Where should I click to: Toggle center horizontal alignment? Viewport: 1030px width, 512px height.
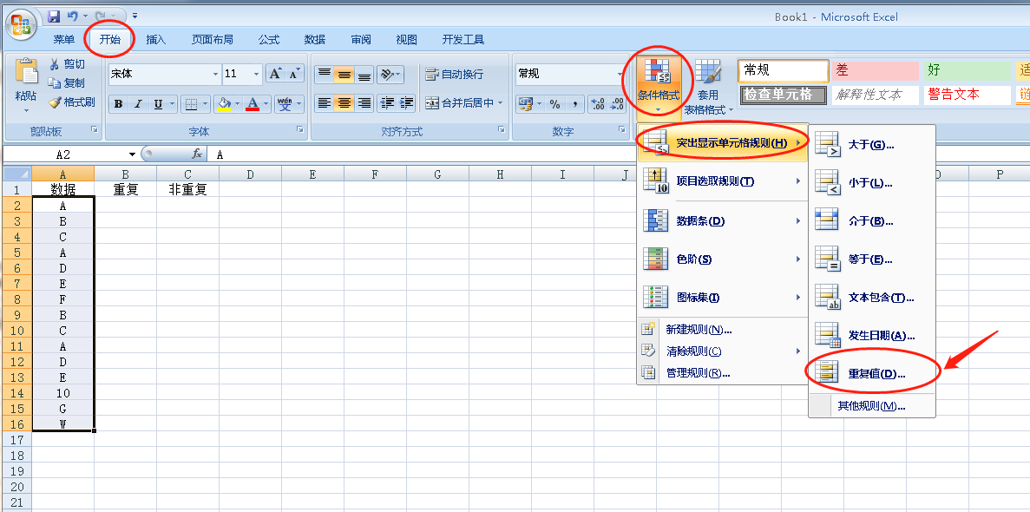[344, 103]
